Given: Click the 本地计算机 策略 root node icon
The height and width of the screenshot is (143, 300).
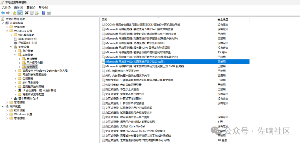Looking at the screenshot, I should tap(3, 19).
